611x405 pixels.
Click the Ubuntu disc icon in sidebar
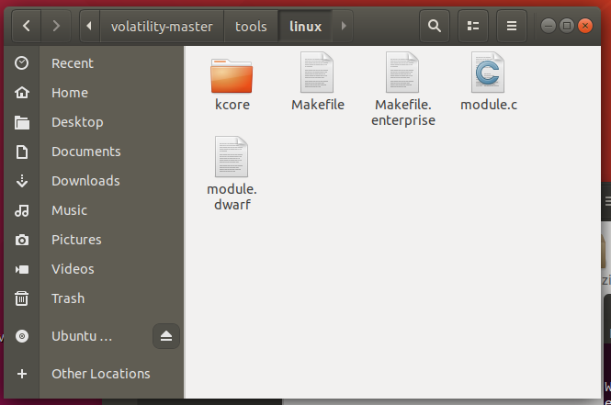coord(22,336)
